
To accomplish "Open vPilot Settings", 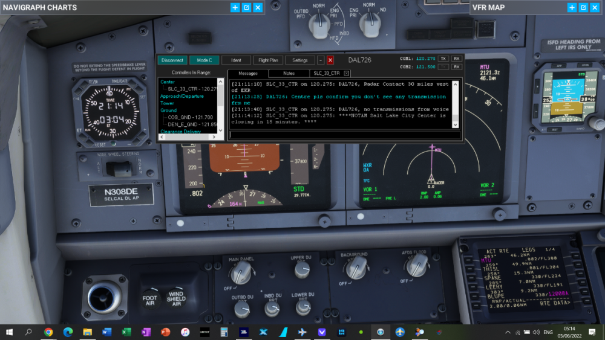I will tap(300, 60).
